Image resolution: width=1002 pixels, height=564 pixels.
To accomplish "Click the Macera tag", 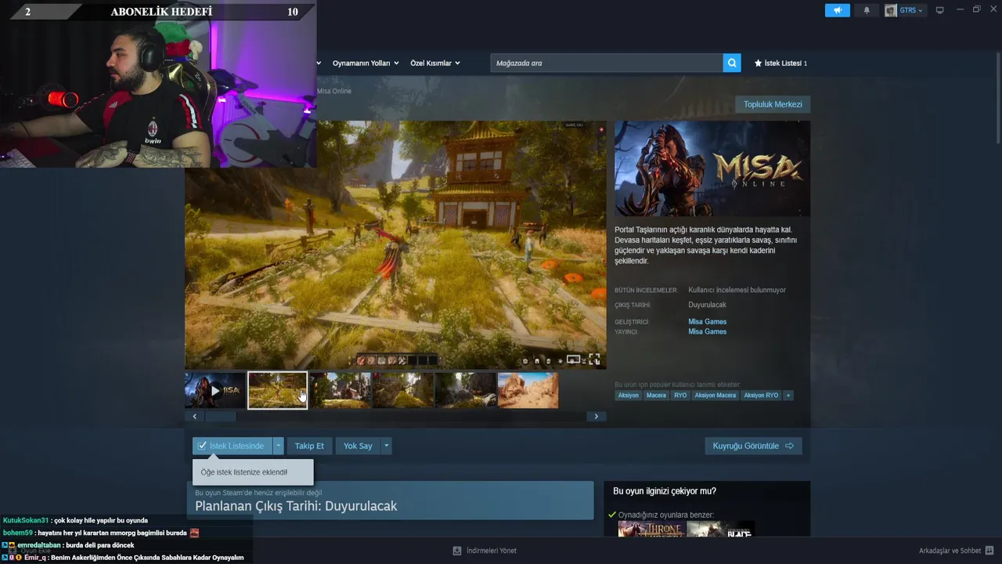I will tap(656, 396).
